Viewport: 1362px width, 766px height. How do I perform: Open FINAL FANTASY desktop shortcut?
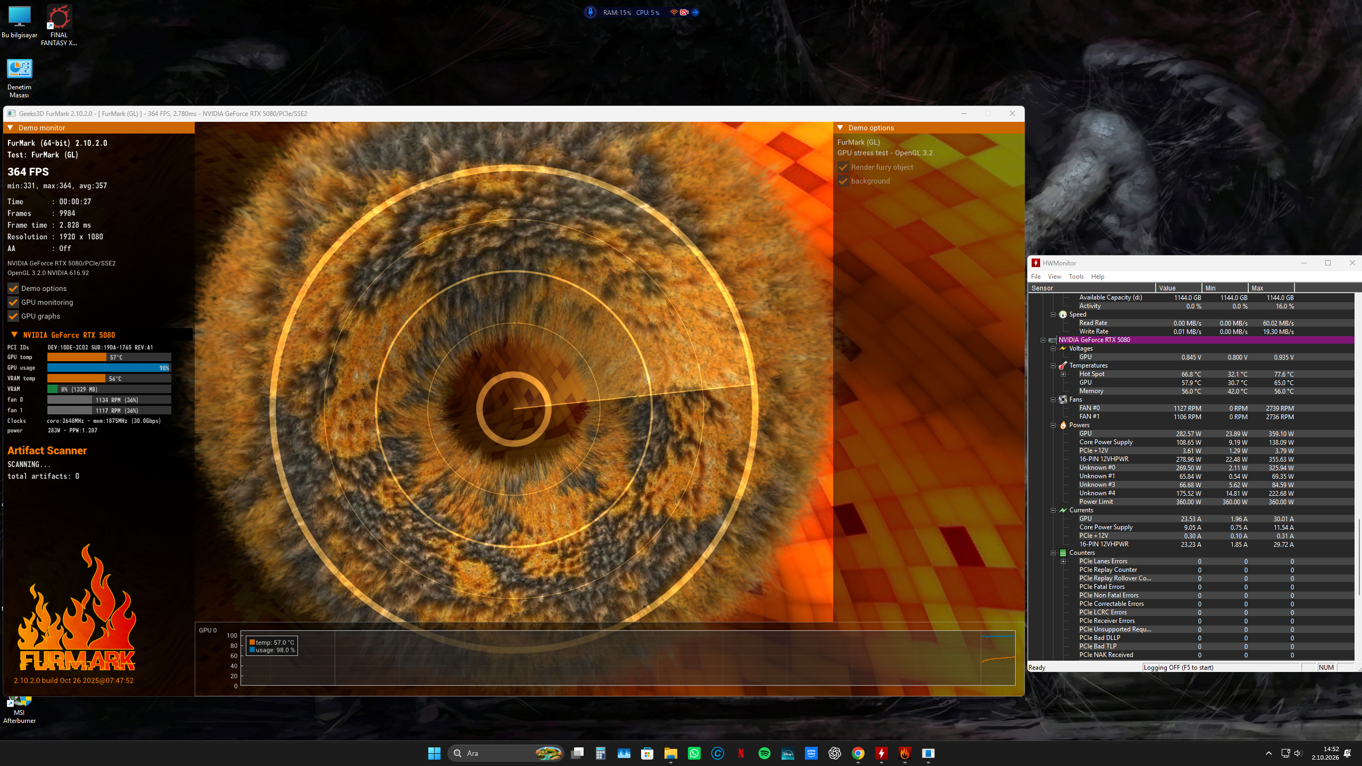[x=59, y=25]
